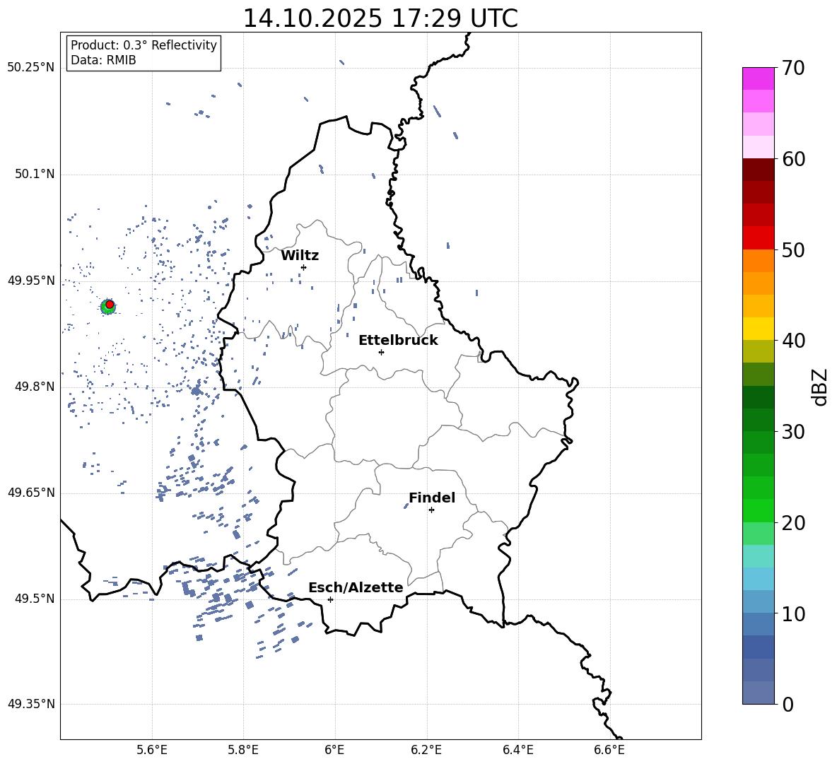This screenshot has height=764, width=837.
Task: Click the plus marker below Findel
Action: pos(431,510)
